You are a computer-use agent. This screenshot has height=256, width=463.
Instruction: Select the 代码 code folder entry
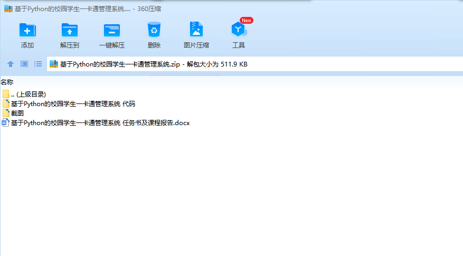point(69,103)
